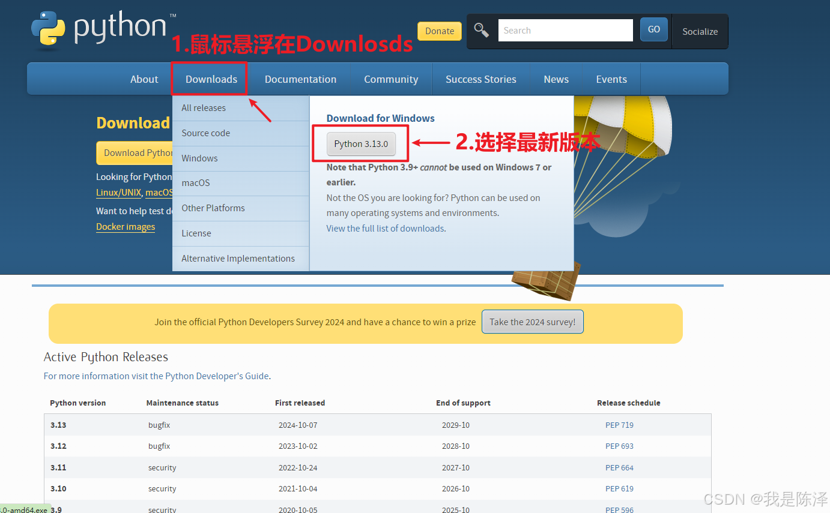Viewport: 830px width, 513px height.
Task: Open the PEP 619 link
Action: pos(619,489)
